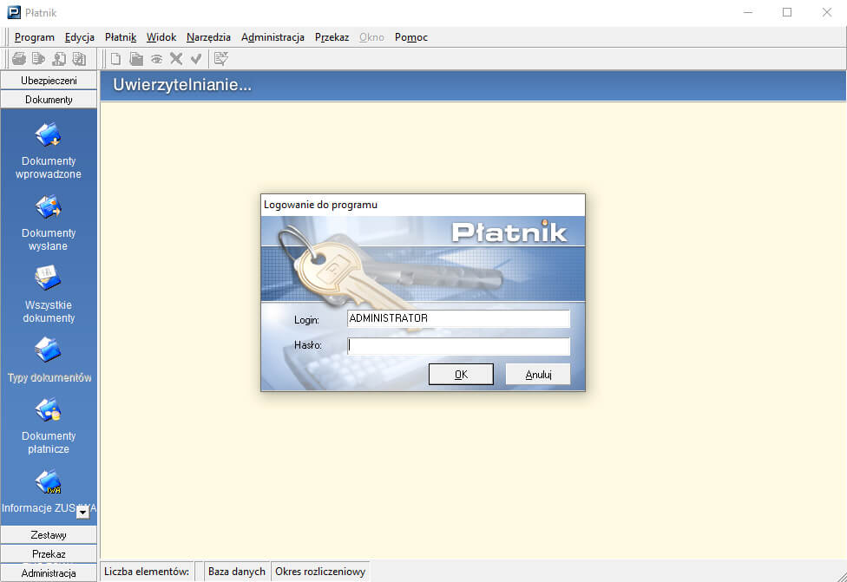Switch to the Dokumenty sidebar section
Screen dimensions: 847x582
point(49,100)
